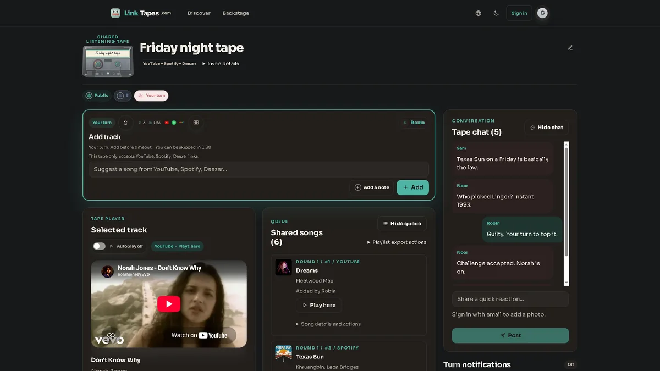
Task: Click the plus-circle icon in Add a note
Action: [x=358, y=187]
